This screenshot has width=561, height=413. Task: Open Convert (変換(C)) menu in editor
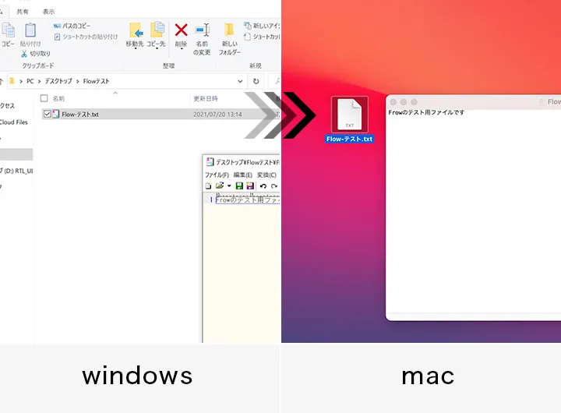click(x=266, y=175)
